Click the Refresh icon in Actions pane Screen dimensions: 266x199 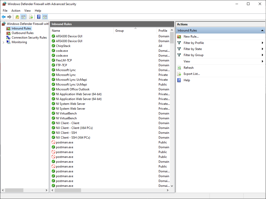pyautogui.click(x=180, y=68)
